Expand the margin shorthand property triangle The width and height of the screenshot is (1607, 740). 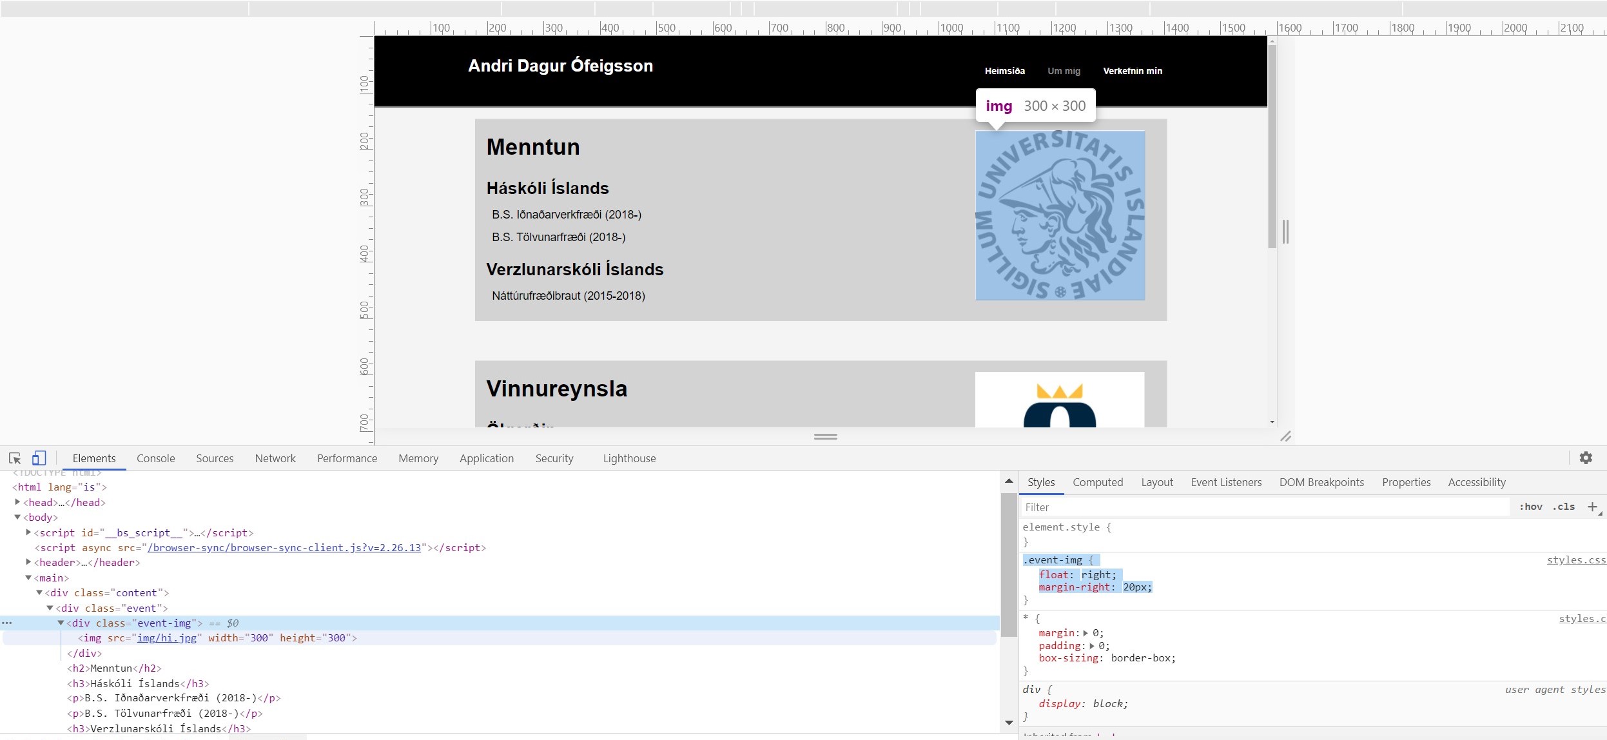click(x=1086, y=633)
